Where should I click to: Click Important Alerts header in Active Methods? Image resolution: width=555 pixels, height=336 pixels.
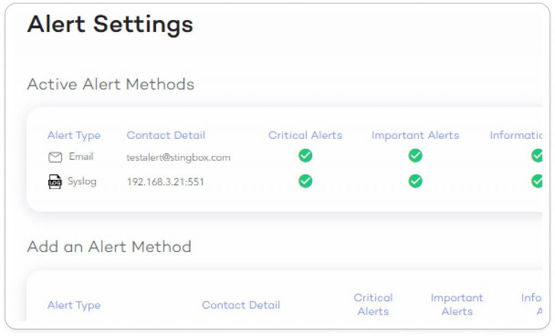415,135
